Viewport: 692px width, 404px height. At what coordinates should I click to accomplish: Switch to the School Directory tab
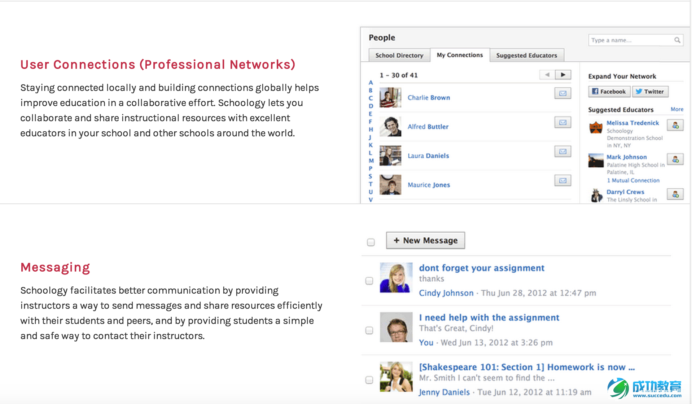point(399,55)
